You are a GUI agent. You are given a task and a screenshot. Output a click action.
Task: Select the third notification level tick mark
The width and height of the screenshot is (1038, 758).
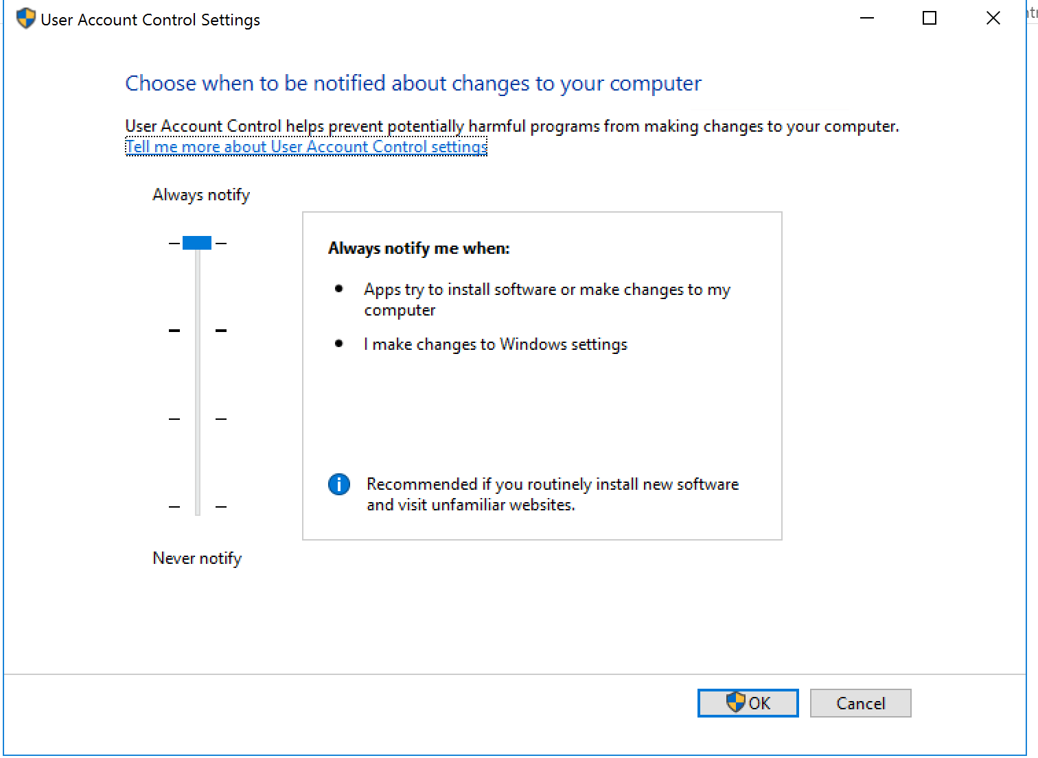[173, 418]
